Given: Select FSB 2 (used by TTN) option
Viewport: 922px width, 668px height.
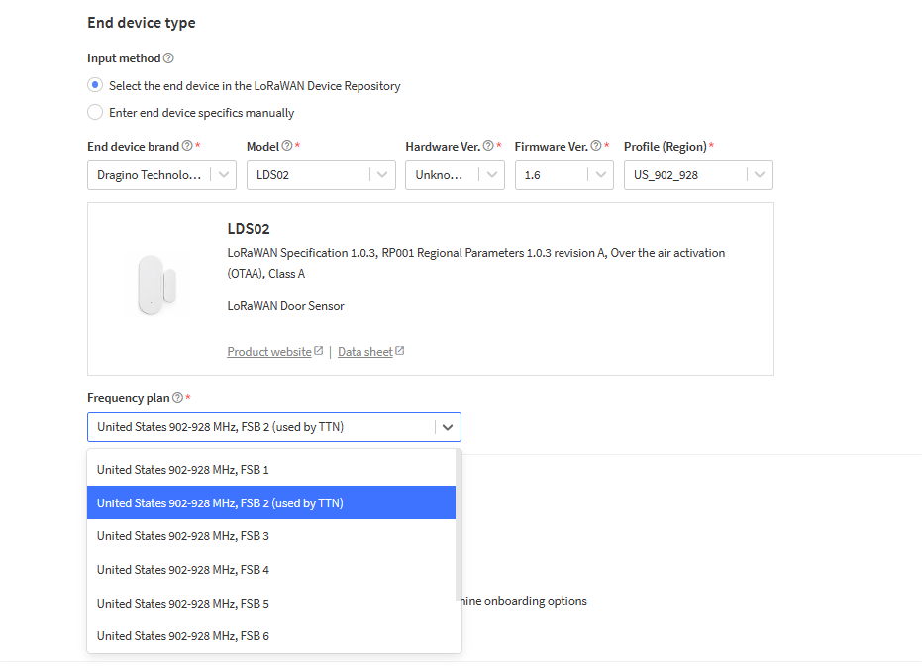Looking at the screenshot, I should (271, 502).
